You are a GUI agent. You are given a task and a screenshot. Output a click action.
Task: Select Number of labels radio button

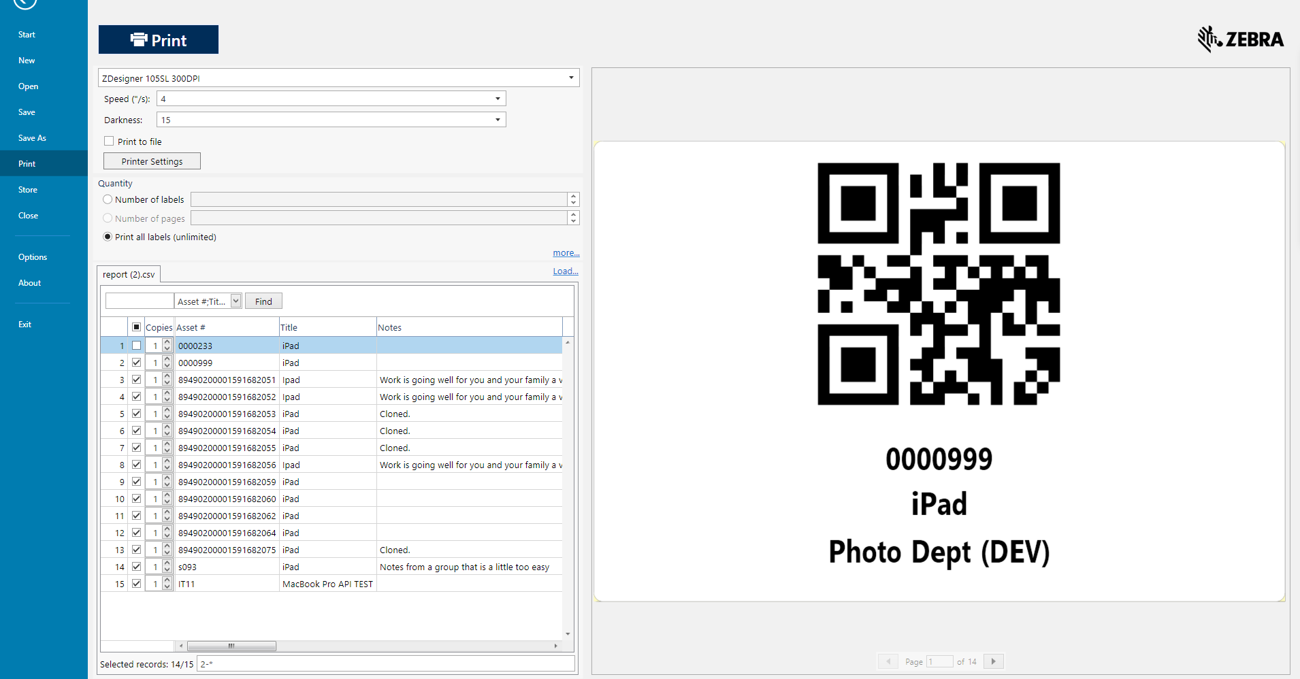coord(108,199)
